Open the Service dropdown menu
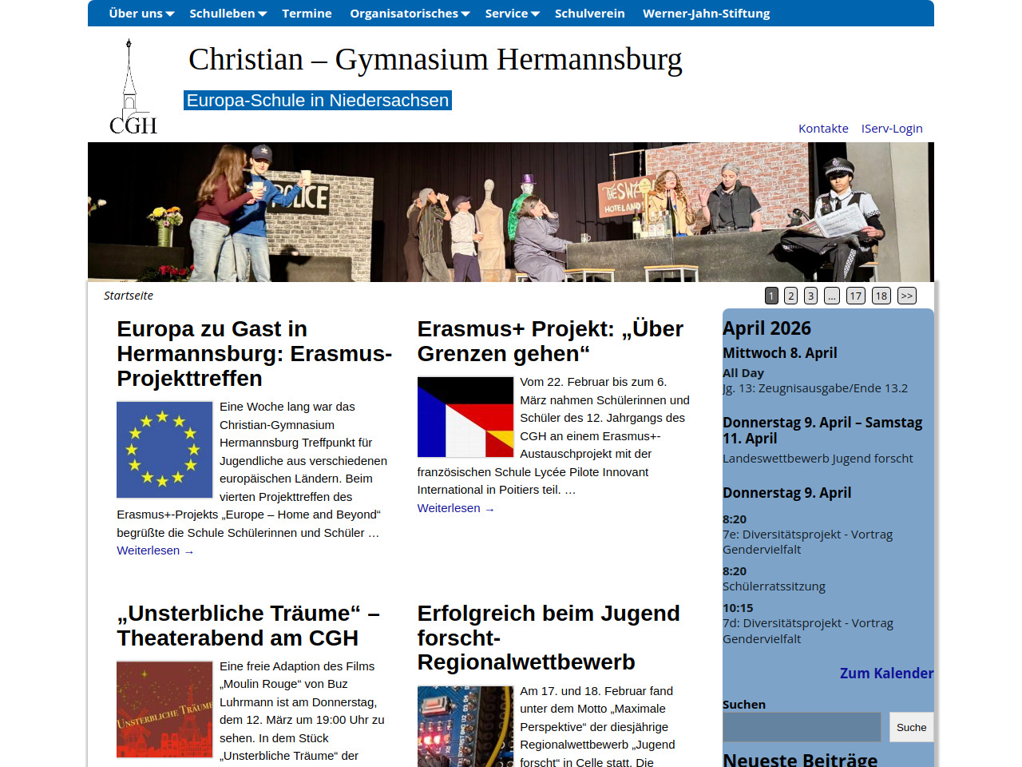This screenshot has width=1022, height=767. [512, 14]
